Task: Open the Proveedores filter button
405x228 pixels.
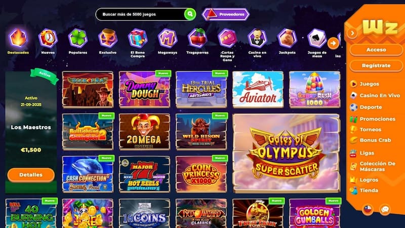Action: 225,14
